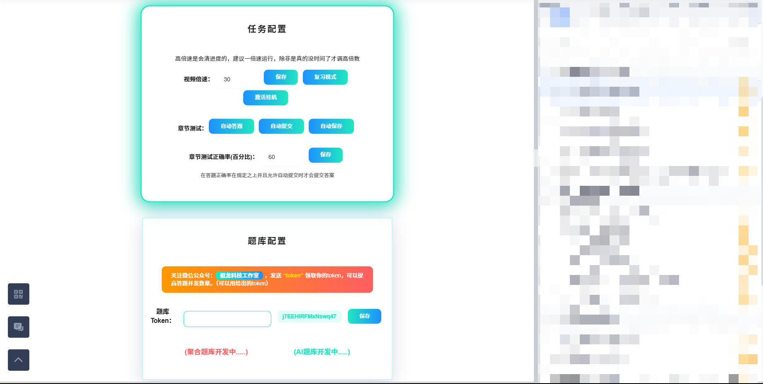The height and width of the screenshot is (384, 763).
Task: Click the scroll-to-top arrow icon
Action: (x=19, y=360)
